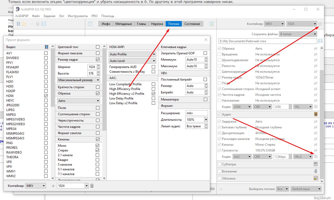Image resolution: width=334 pixels, height=200 pixels.
Task: Click the Субтитры section subtitle icon
Action: coord(316,164)
